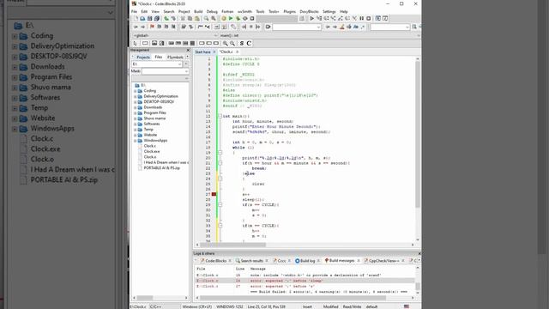Expand the Downloads folder in the Files tree
The image size is (549, 309).
pyautogui.click(x=136, y=107)
